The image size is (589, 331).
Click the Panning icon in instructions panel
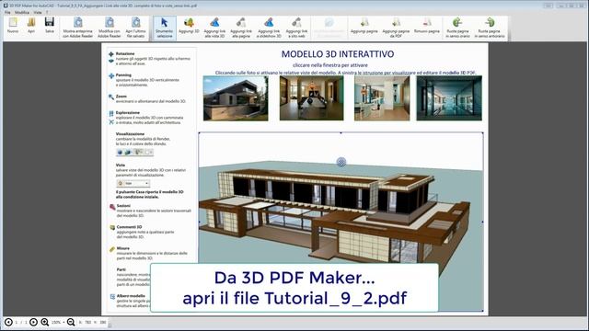pyautogui.click(x=111, y=75)
